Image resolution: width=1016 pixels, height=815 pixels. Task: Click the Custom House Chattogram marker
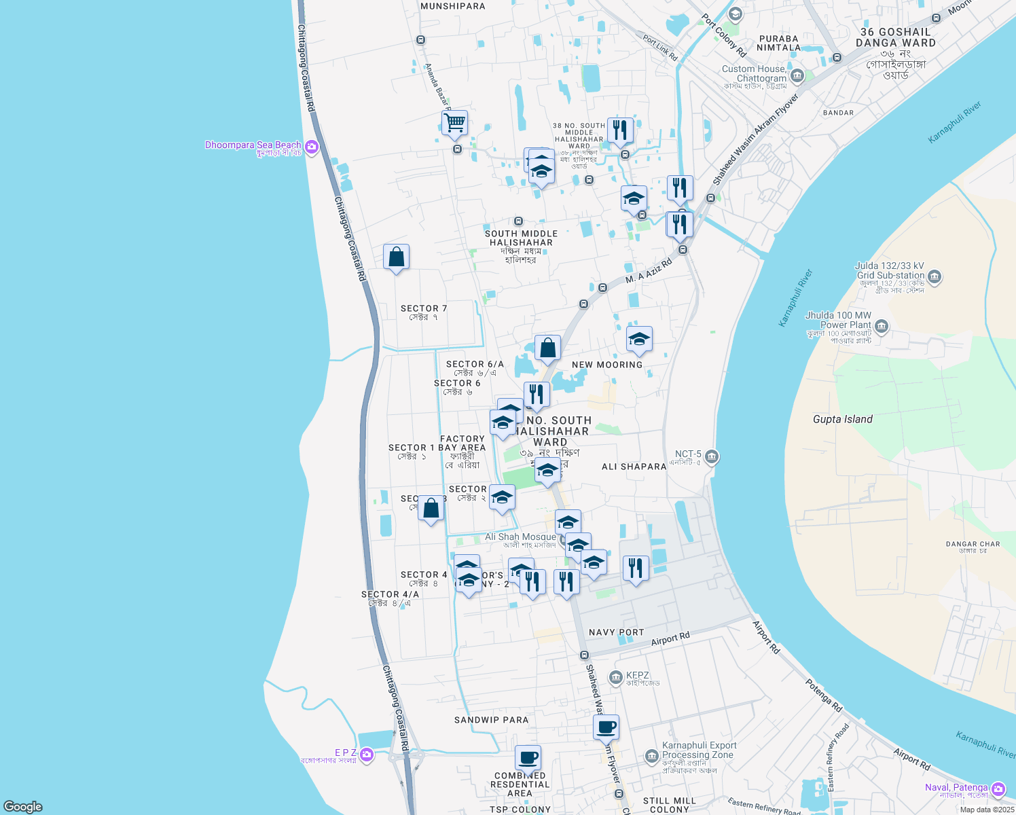coord(797,75)
